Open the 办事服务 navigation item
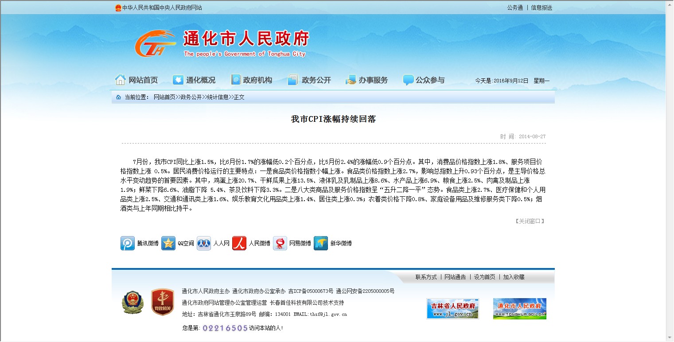Image resolution: width=674 pixels, height=342 pixels. (x=367, y=80)
